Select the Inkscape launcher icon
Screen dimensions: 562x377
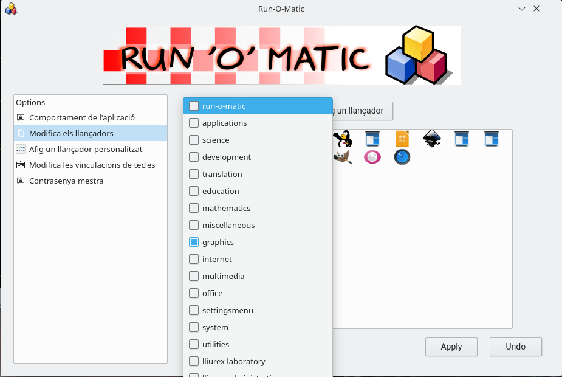pos(432,139)
